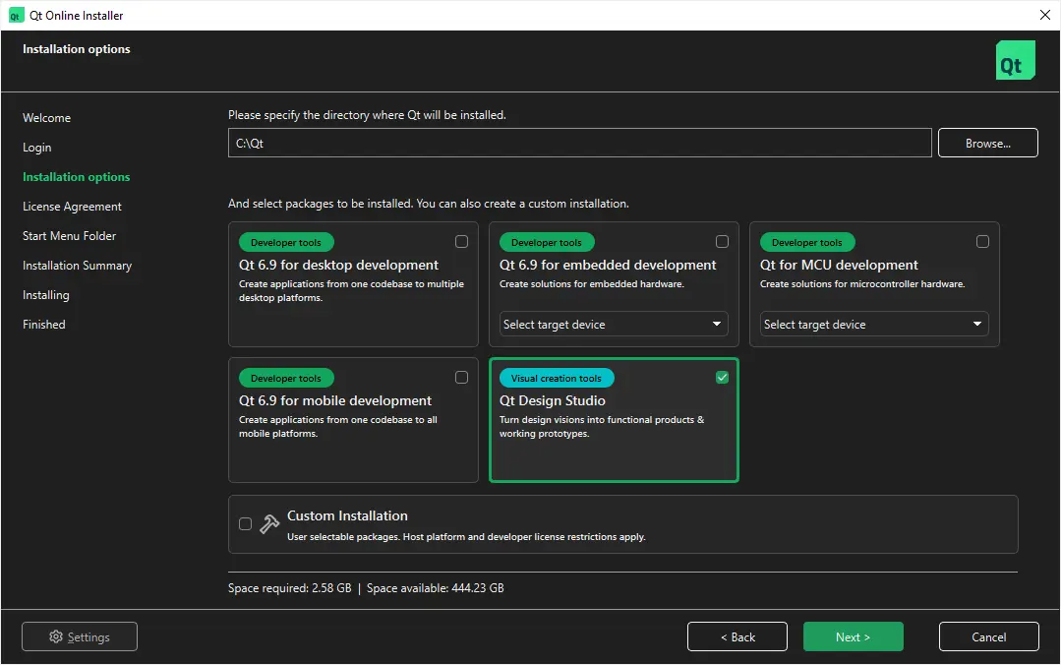Image resolution: width=1061 pixels, height=665 pixels.
Task: Uncheck the Qt Design Studio package
Action: point(722,376)
